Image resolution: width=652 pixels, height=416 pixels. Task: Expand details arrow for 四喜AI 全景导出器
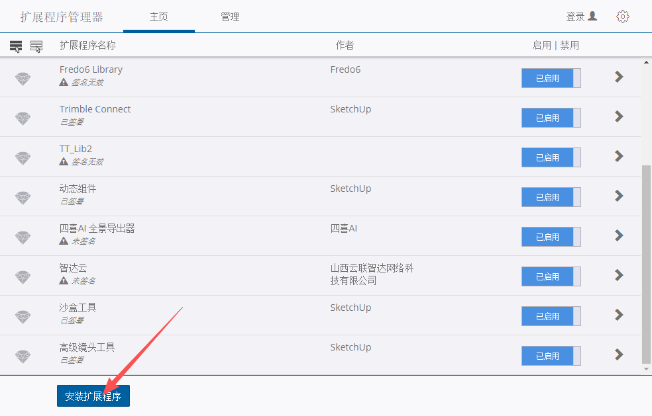click(619, 235)
